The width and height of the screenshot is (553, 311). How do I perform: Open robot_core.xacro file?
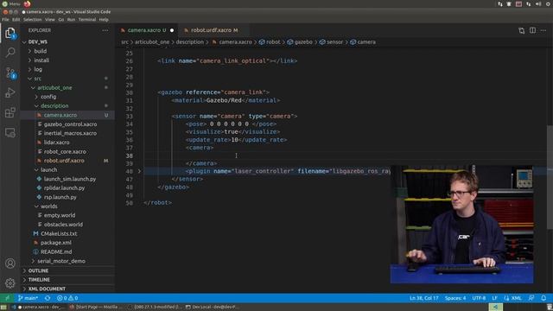tap(65, 152)
